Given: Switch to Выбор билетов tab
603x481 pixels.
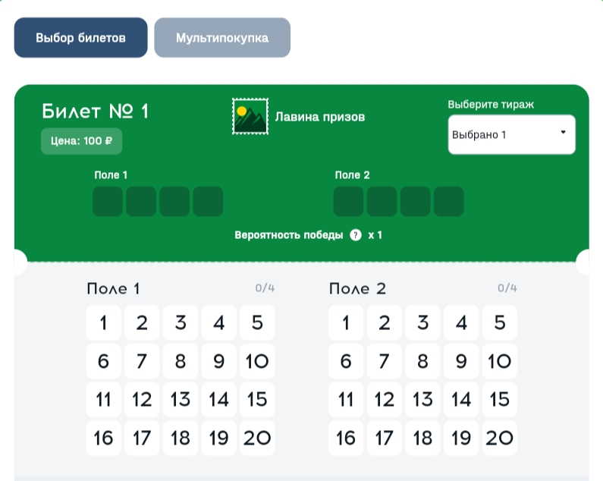Looking at the screenshot, I should pos(80,38).
